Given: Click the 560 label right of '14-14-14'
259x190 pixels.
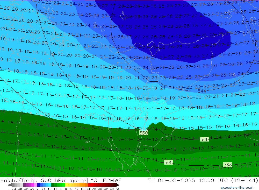Looking at the screenshot, I should [x=205, y=139].
